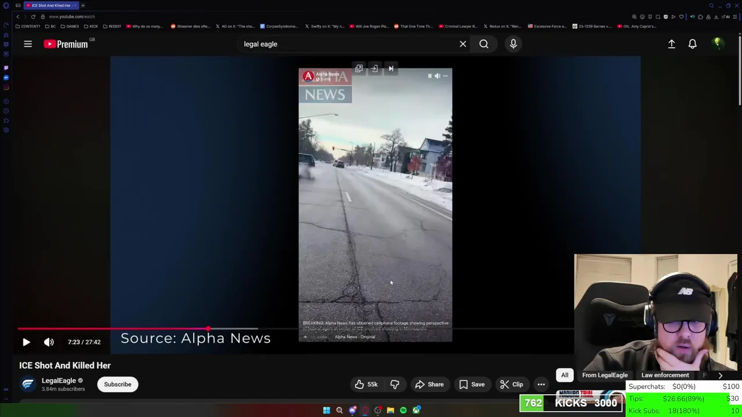Open a new browser tab with plus

click(83, 5)
